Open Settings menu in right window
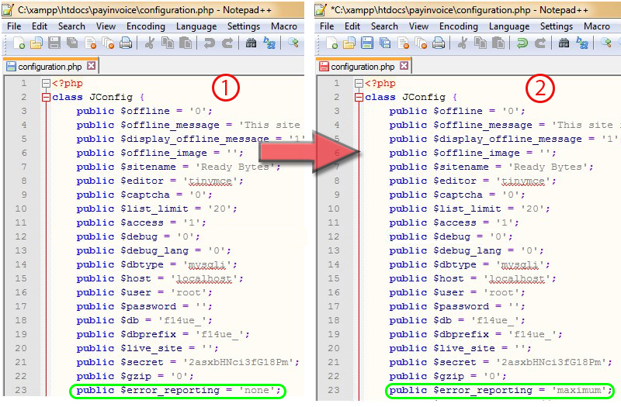The image size is (621, 407). pos(557,26)
